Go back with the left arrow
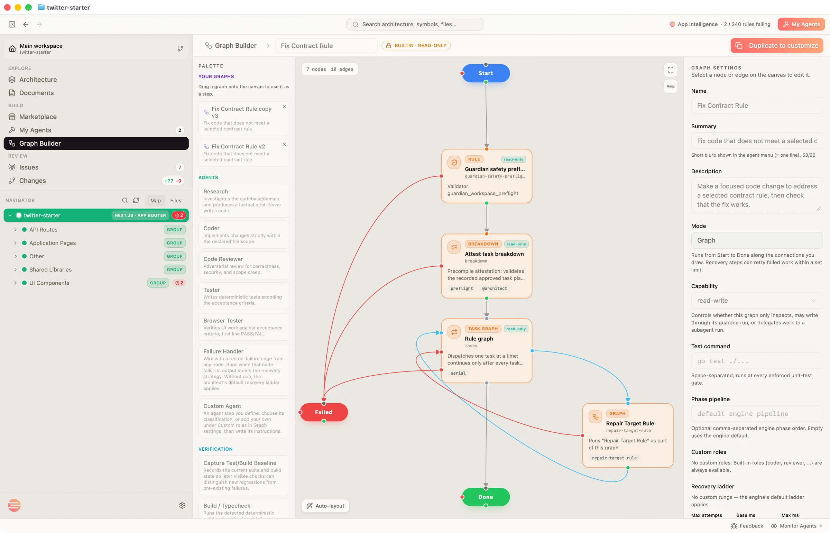This screenshot has width=830, height=533. tap(26, 24)
